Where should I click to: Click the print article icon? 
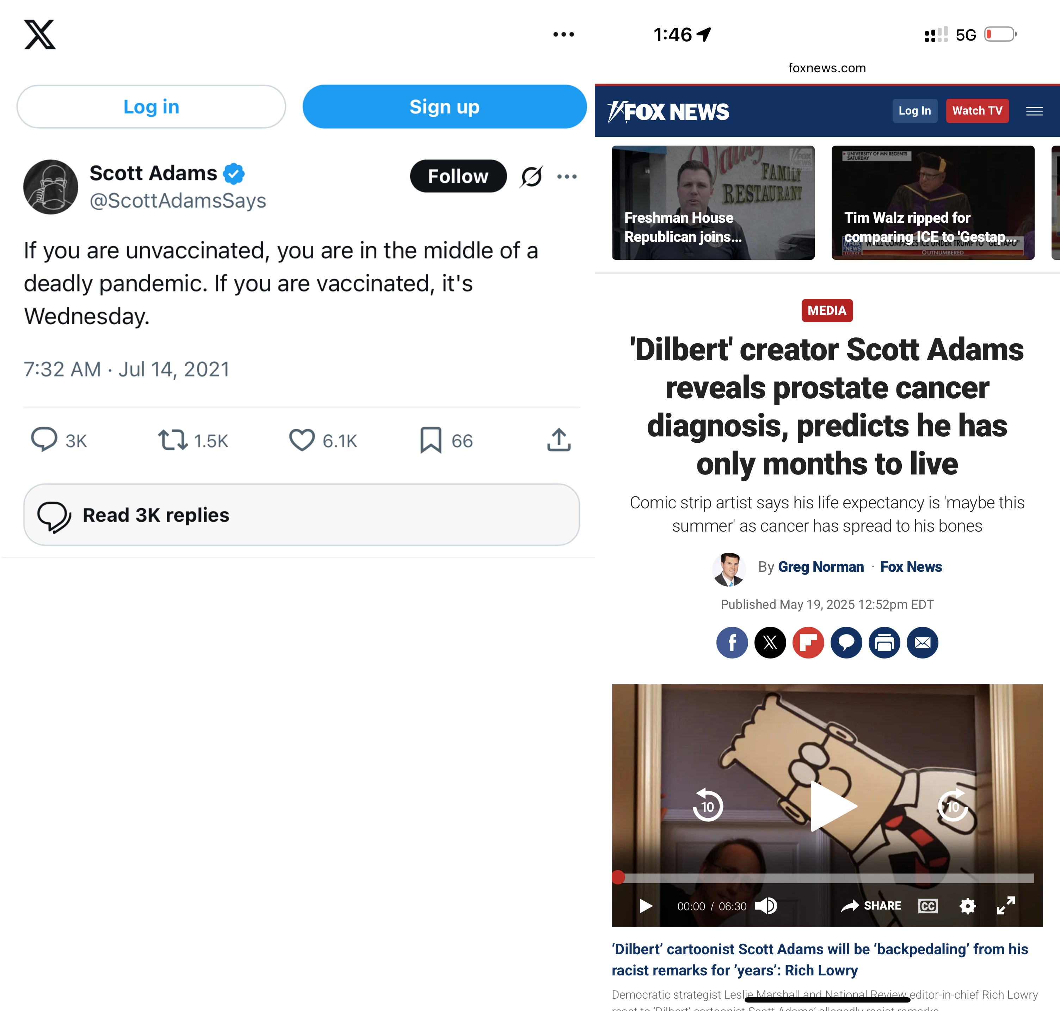click(x=885, y=642)
